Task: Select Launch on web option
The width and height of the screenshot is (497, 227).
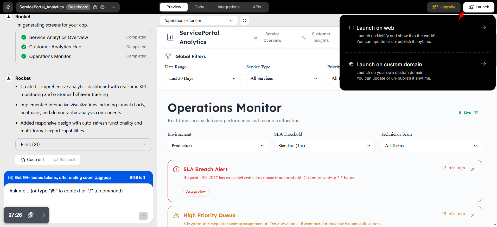Action: [x=417, y=34]
